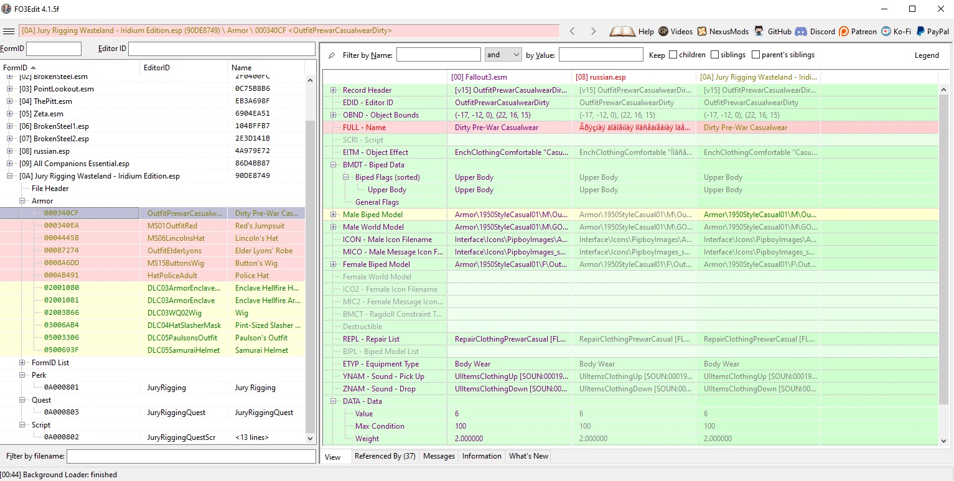Click the pin icon beside Filter by Name
The height and width of the screenshot is (481, 954).
coord(332,55)
